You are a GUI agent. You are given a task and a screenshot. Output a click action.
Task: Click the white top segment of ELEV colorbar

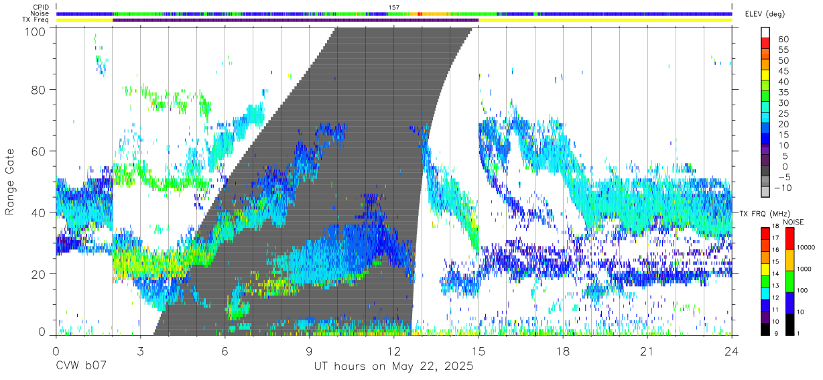765,33
